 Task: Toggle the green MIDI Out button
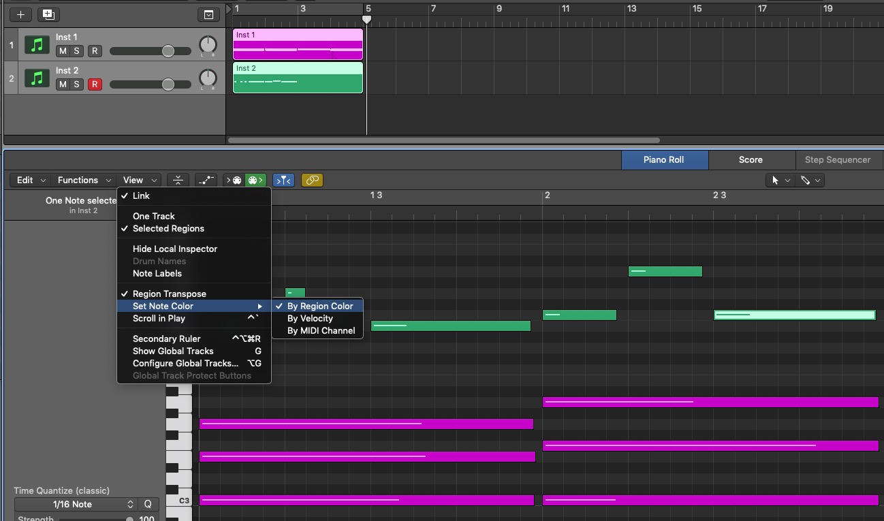coord(255,180)
